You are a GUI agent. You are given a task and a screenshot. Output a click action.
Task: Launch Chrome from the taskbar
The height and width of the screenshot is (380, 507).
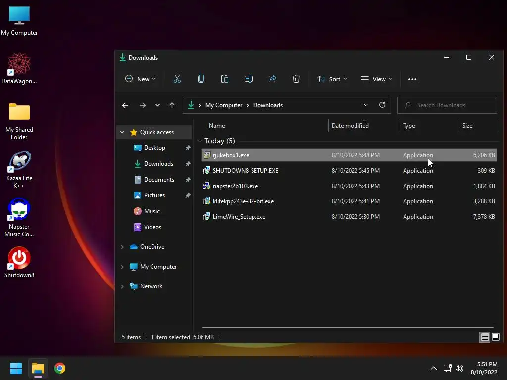point(60,368)
